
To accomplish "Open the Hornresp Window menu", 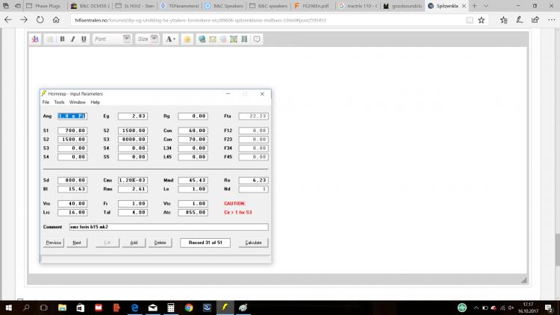I will point(78,102).
